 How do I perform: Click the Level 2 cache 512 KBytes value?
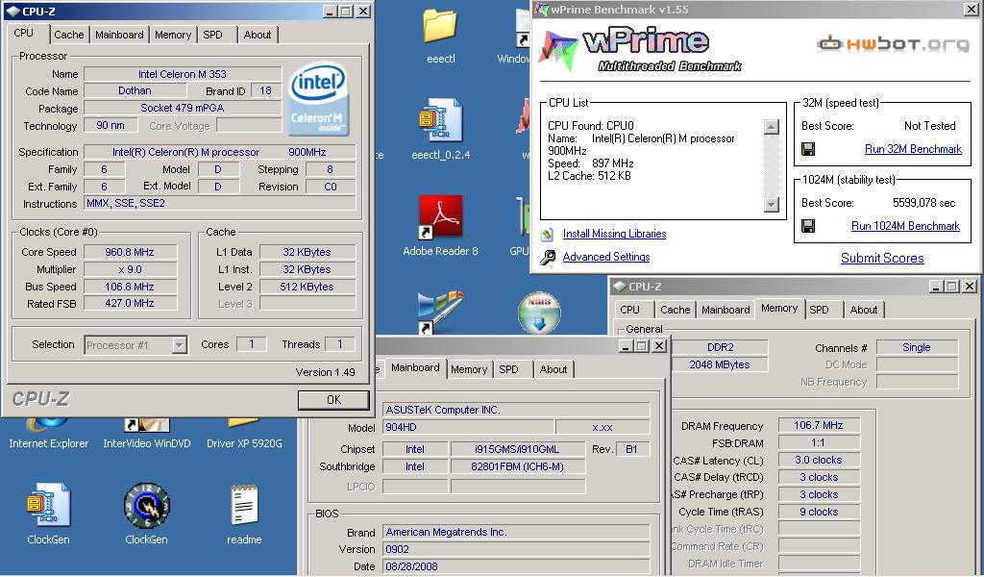point(307,287)
